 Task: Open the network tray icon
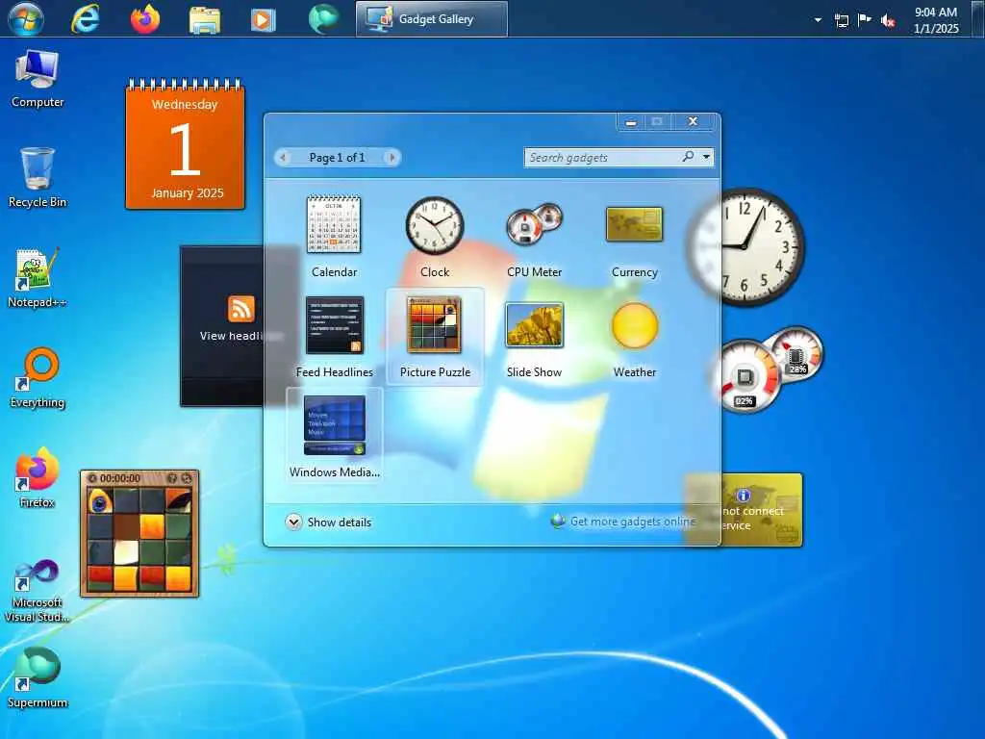coord(841,21)
